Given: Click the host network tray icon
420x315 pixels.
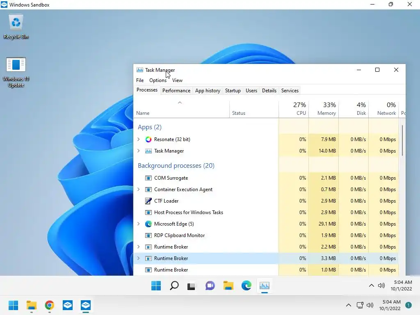Looking at the screenshot, I should pyautogui.click(x=360, y=305).
